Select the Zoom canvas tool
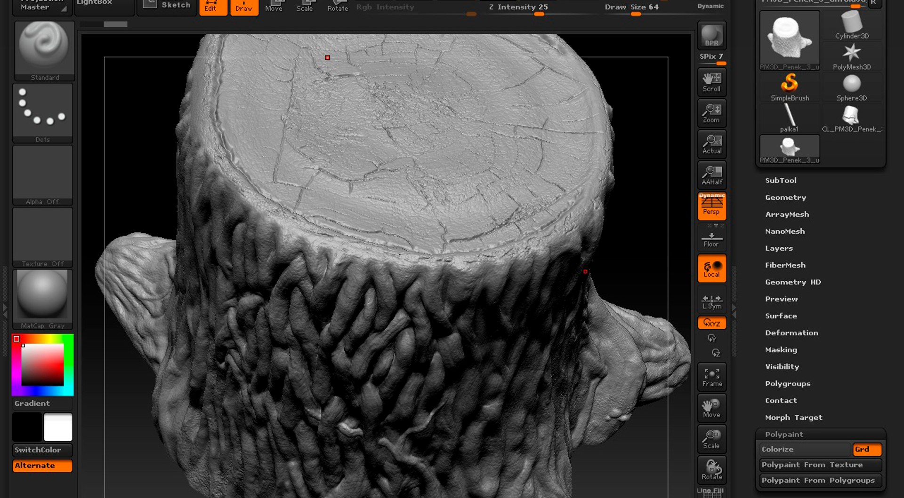This screenshot has width=904, height=498. click(x=711, y=113)
